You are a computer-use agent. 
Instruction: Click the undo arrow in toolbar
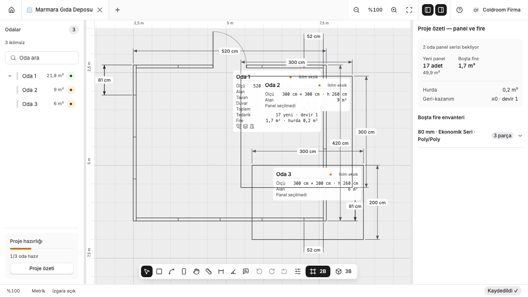(x=259, y=271)
